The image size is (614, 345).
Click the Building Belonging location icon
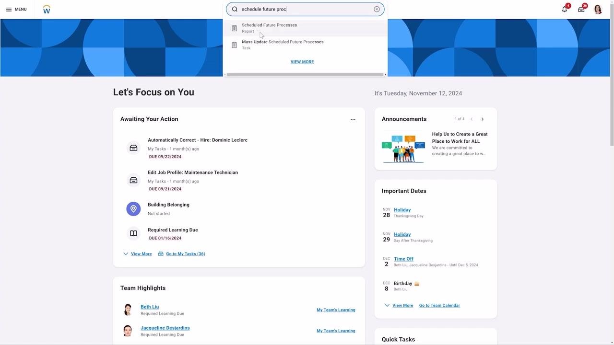pyautogui.click(x=133, y=209)
